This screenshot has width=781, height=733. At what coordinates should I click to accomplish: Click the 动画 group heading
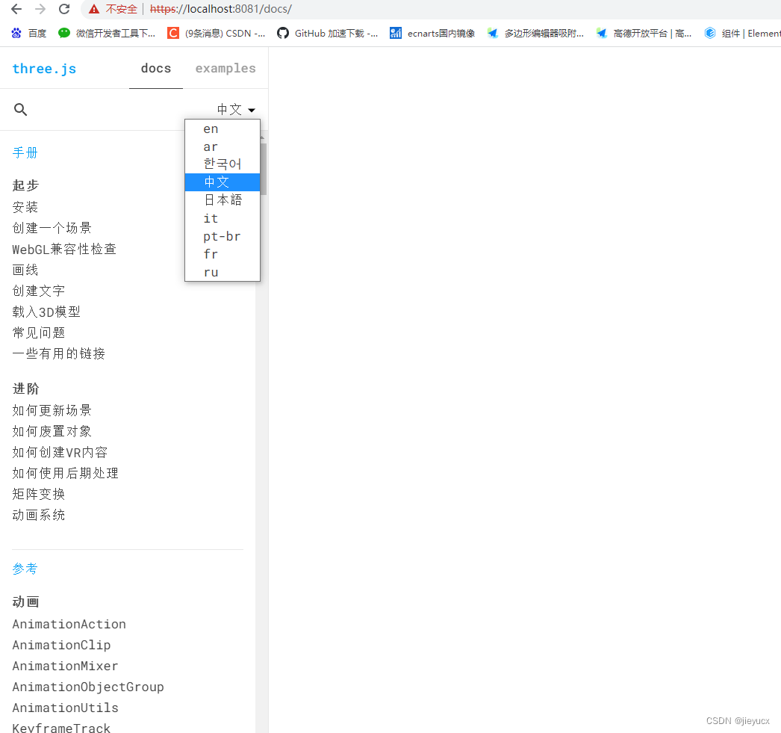(x=25, y=602)
